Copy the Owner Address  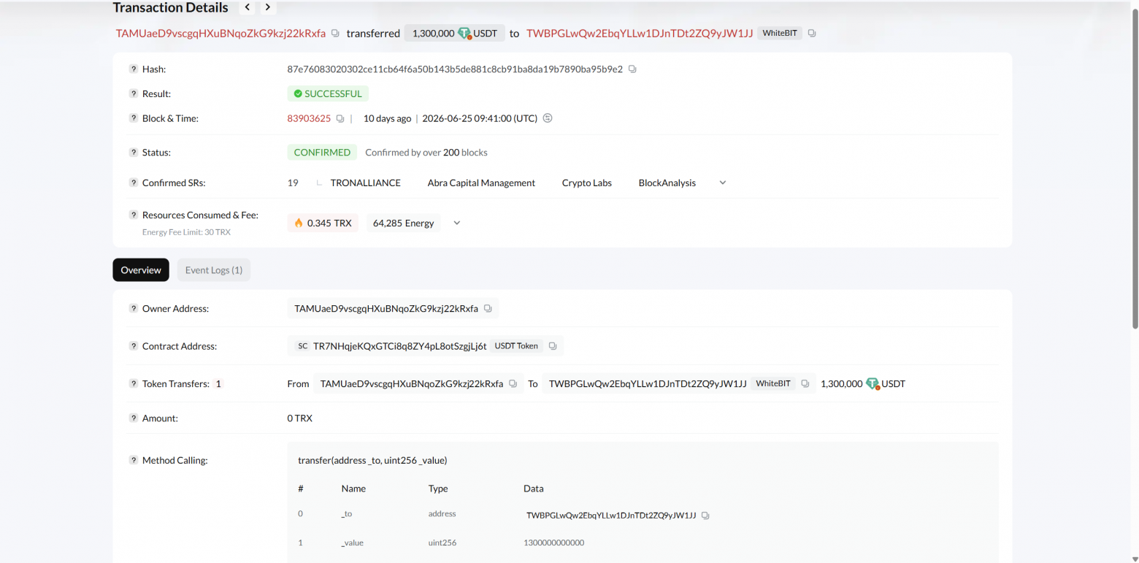click(x=488, y=309)
